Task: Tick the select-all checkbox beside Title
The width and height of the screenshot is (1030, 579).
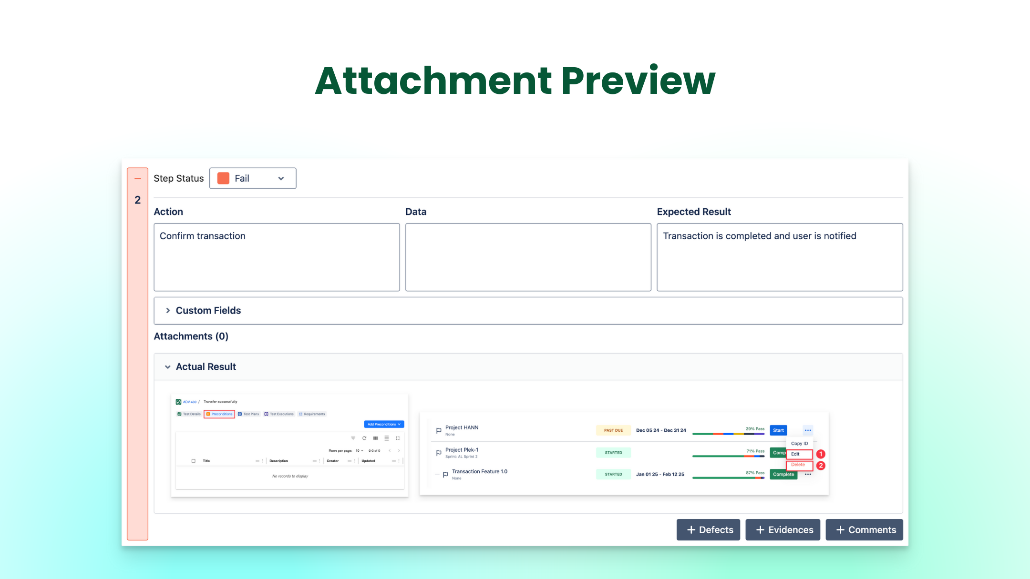Action: (193, 461)
